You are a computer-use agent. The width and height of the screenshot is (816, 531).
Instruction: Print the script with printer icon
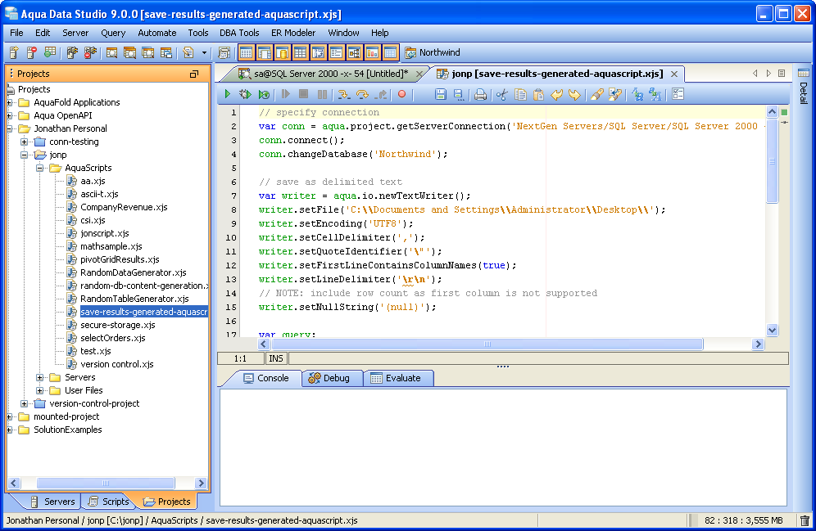click(x=481, y=95)
